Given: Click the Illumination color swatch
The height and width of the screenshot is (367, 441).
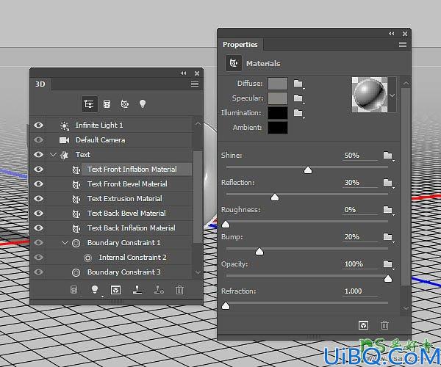Looking at the screenshot, I should point(278,113).
